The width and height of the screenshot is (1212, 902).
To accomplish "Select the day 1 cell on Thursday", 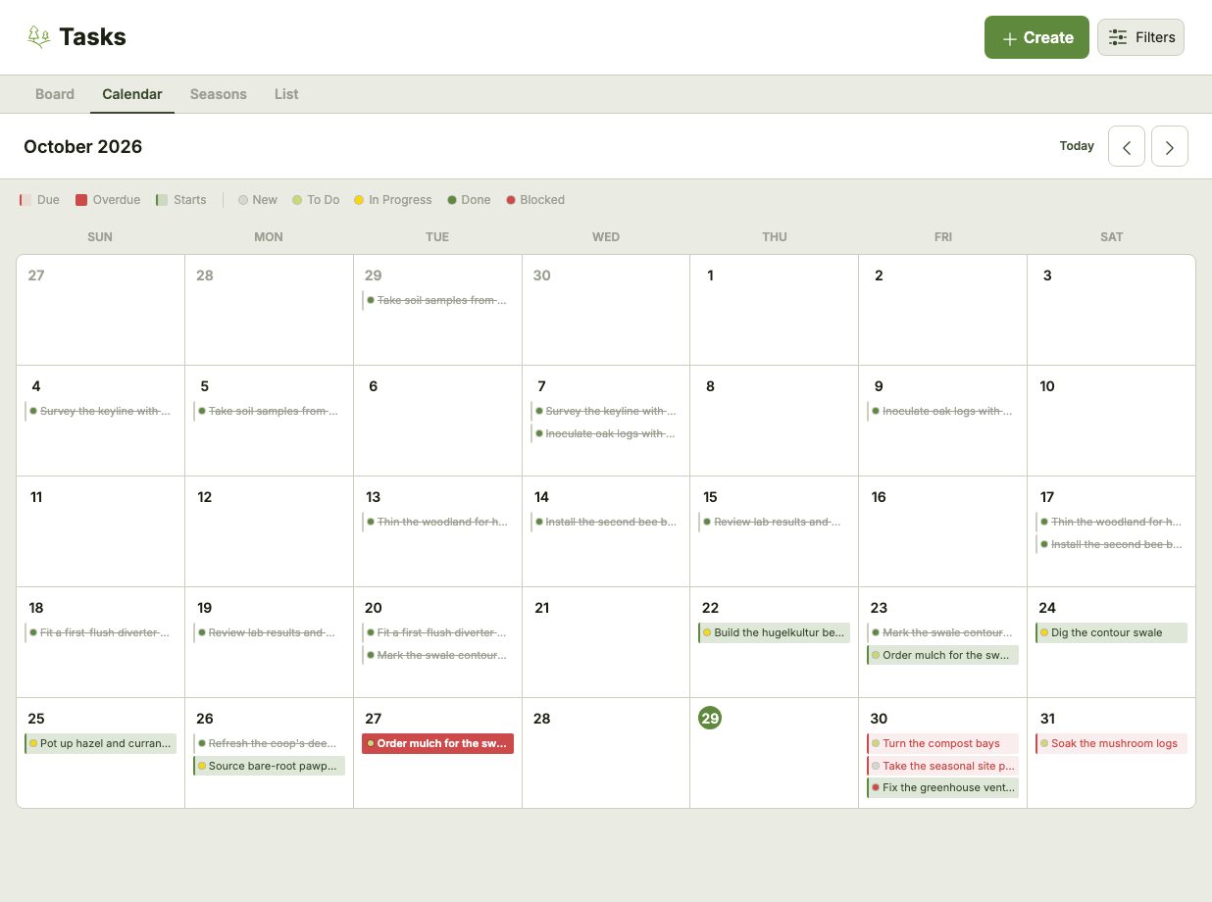I will pyautogui.click(x=775, y=310).
